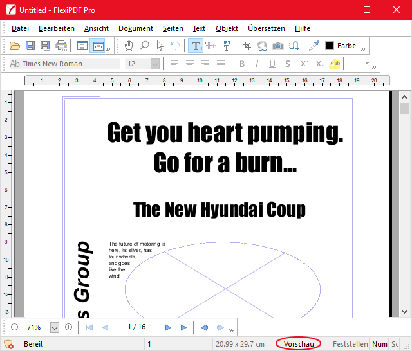Image resolution: width=412 pixels, height=351 pixels.
Task: Click Vorschau in the status bar
Action: click(x=298, y=344)
